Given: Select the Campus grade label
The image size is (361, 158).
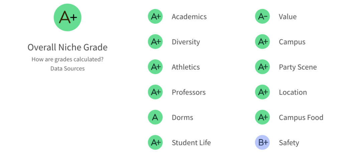Looking at the screenshot, I should pos(292,42).
